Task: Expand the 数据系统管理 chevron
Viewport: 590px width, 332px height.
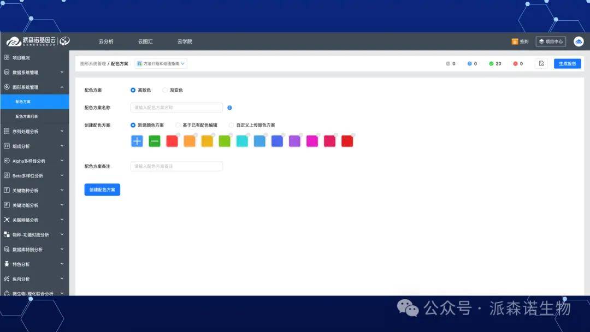Action: tap(62, 72)
